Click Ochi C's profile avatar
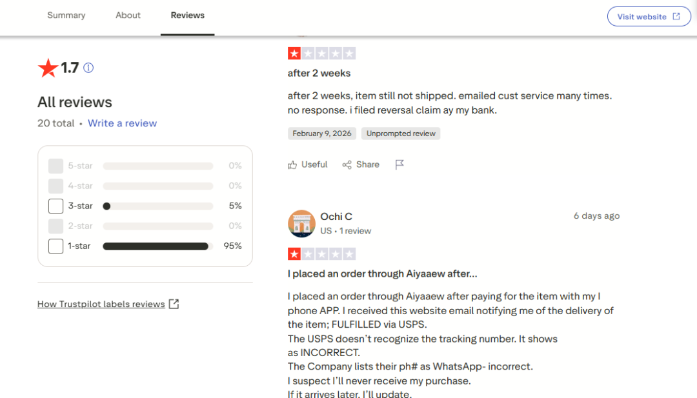 pyautogui.click(x=301, y=223)
